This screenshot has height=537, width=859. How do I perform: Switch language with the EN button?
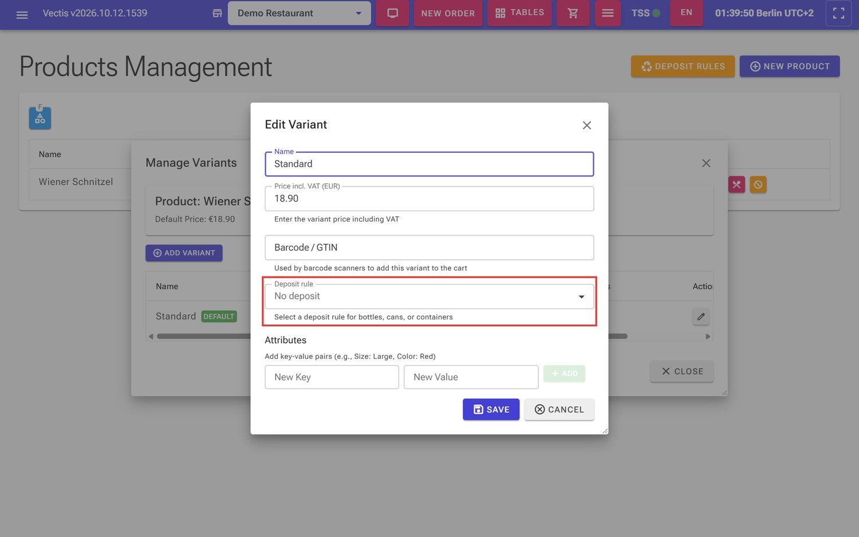tap(686, 13)
